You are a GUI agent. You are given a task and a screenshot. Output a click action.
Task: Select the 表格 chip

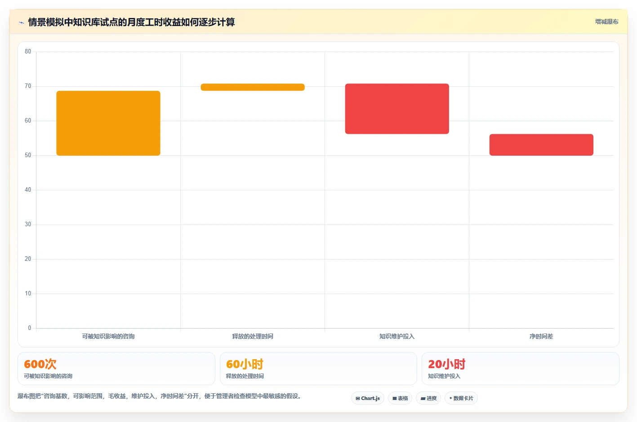(400, 398)
